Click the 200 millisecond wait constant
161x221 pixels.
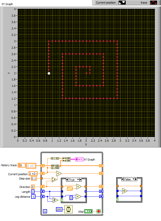tap(59, 209)
